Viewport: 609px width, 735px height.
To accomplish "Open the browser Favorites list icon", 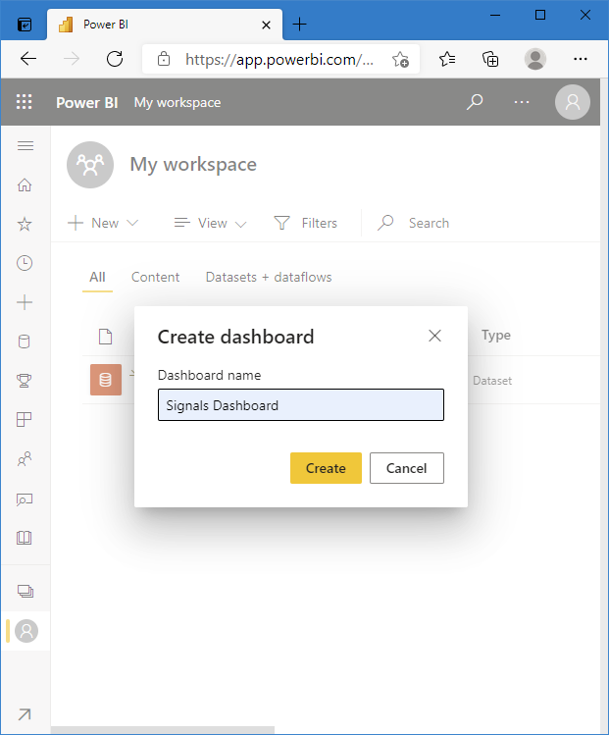I will [x=447, y=59].
